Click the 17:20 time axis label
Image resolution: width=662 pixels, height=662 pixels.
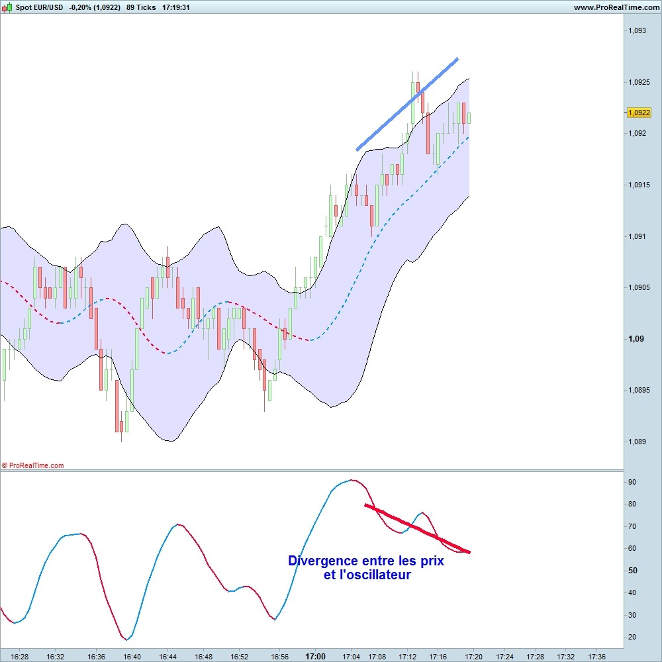pyautogui.click(x=474, y=657)
